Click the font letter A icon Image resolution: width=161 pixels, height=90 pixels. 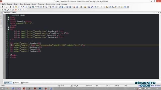tap(13, 7)
